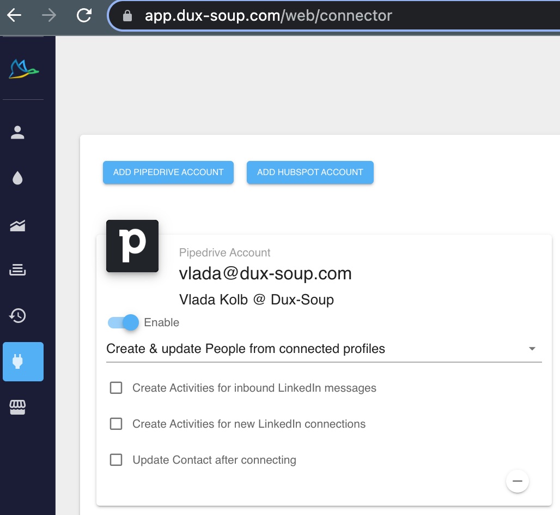The height and width of the screenshot is (515, 560).
Task: Open the user profile sidebar icon
Action: pyautogui.click(x=17, y=131)
